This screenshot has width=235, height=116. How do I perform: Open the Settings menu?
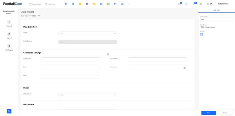50,4
